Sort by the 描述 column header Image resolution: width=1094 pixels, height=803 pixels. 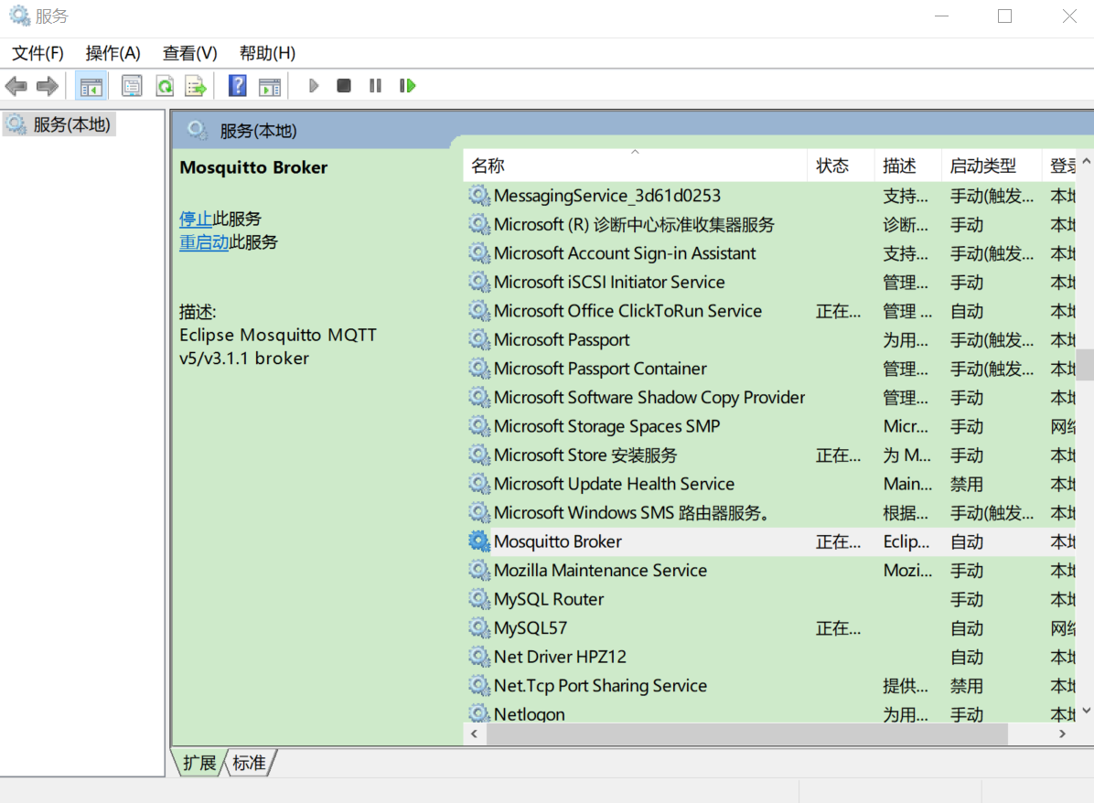(907, 166)
